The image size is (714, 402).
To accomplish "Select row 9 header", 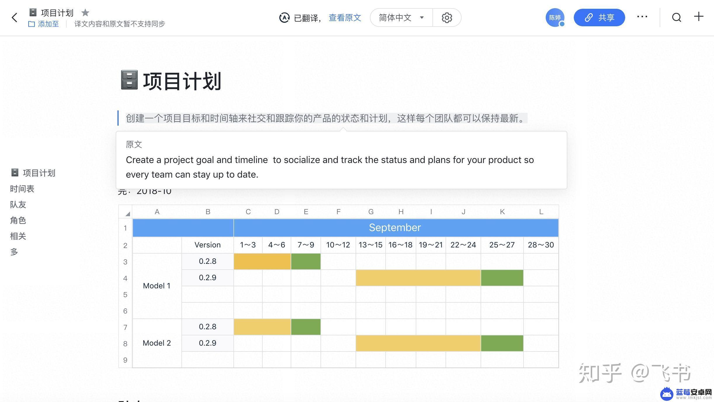I will 125,360.
